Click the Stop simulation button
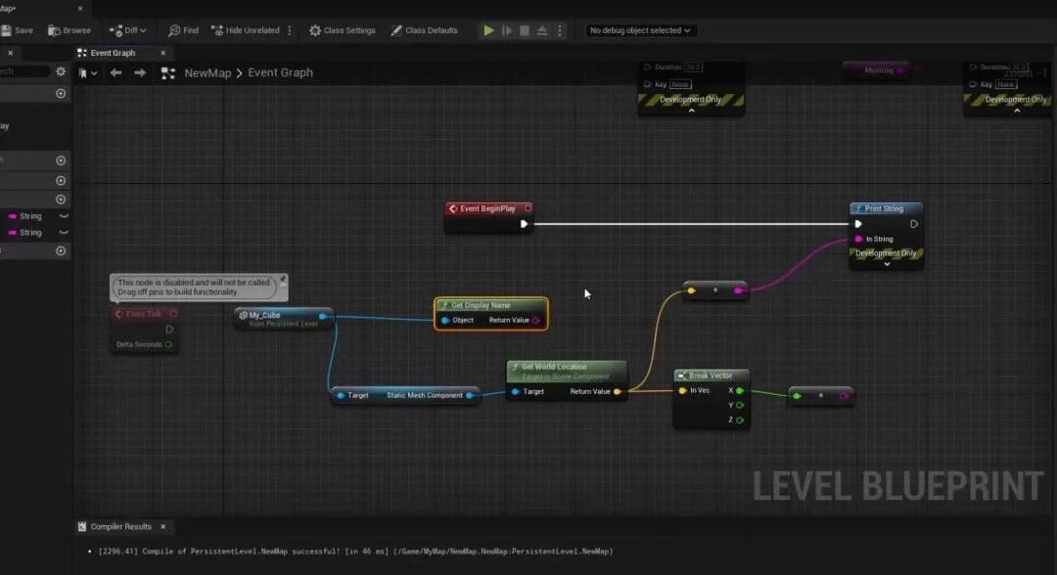1057x575 pixels. (x=525, y=30)
